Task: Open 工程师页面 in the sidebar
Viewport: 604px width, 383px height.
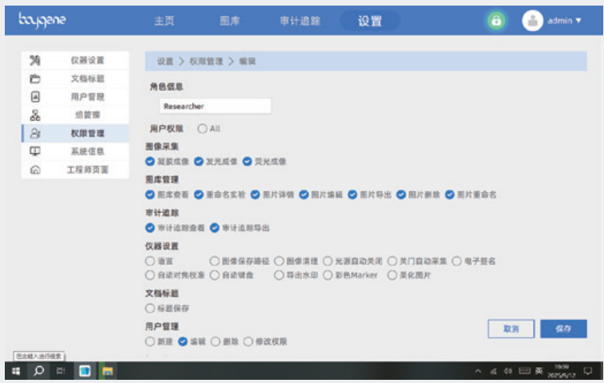Action: tap(75, 170)
